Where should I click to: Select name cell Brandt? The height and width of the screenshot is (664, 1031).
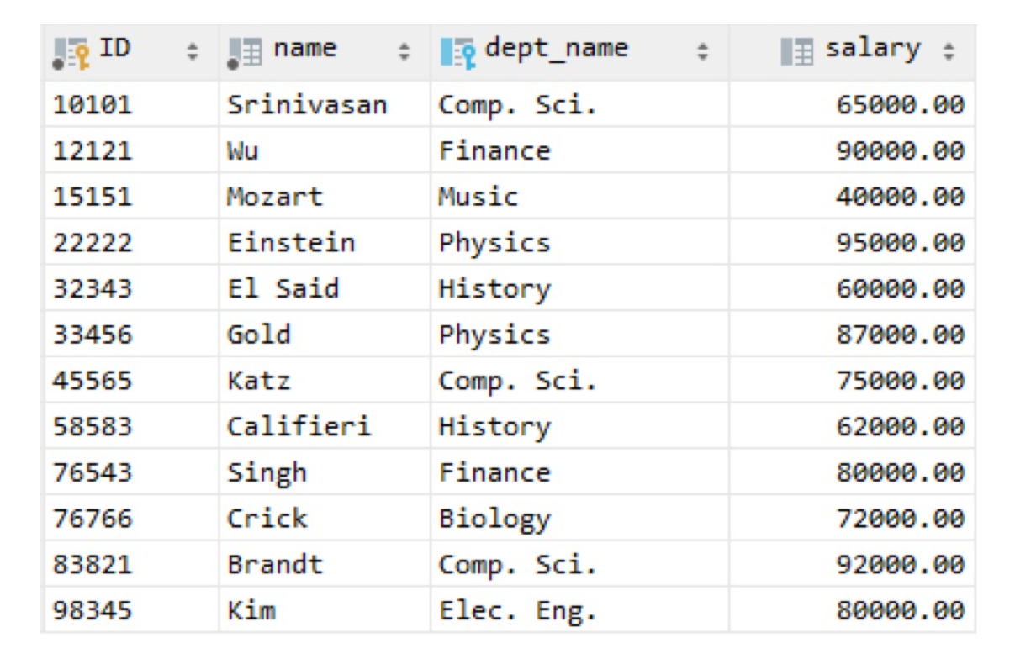325,564
